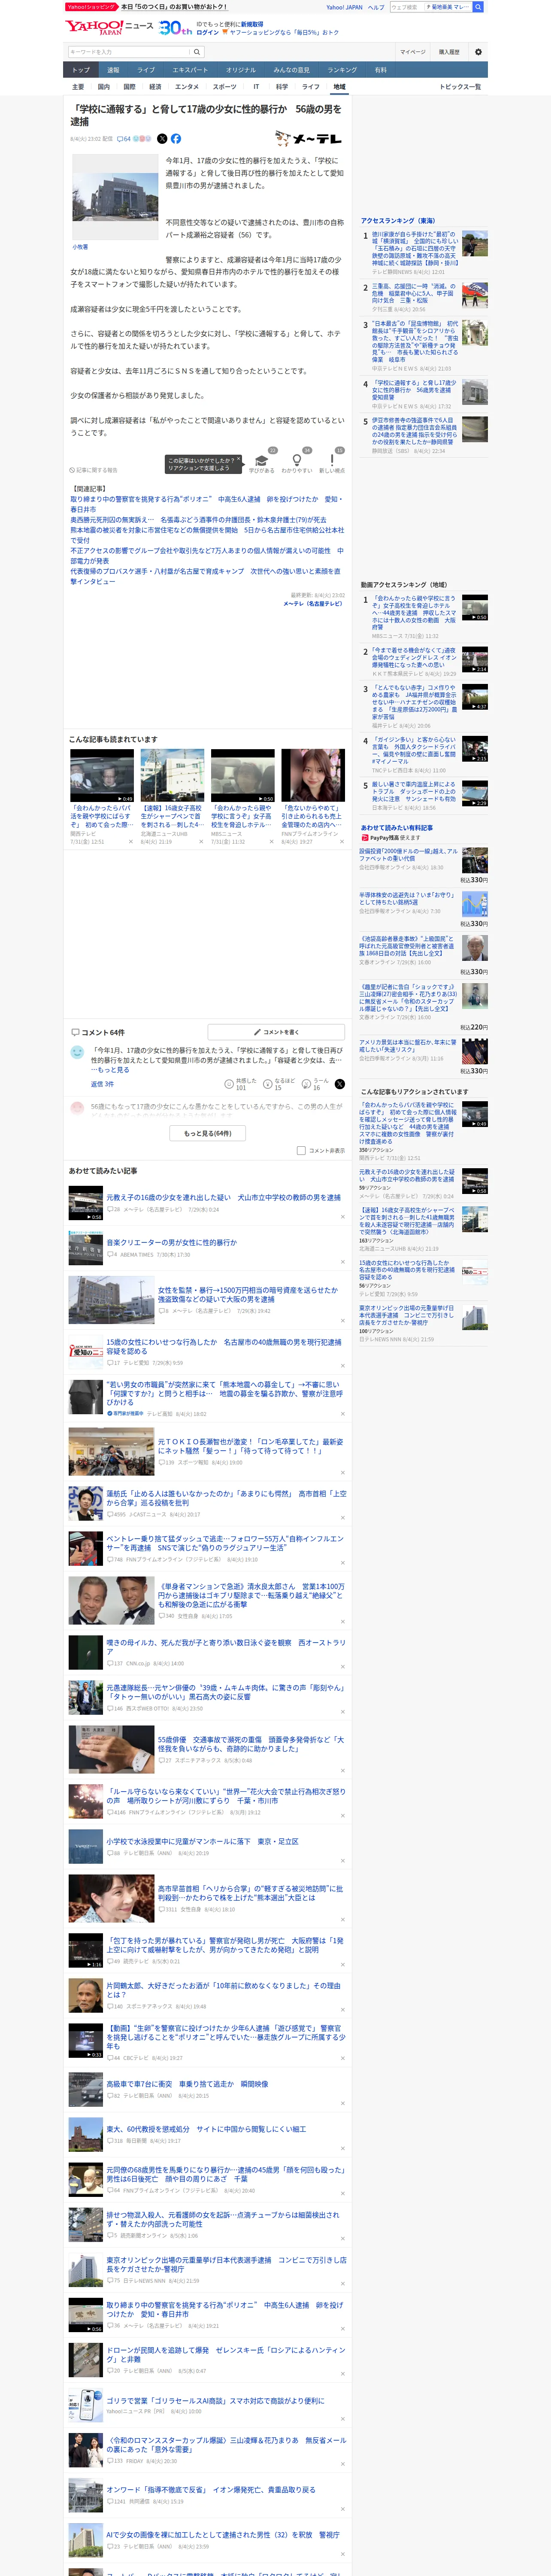Screen dimensions: 551x2576
Task: Click the 30th anniversary logo
Action: [x=175, y=28]
